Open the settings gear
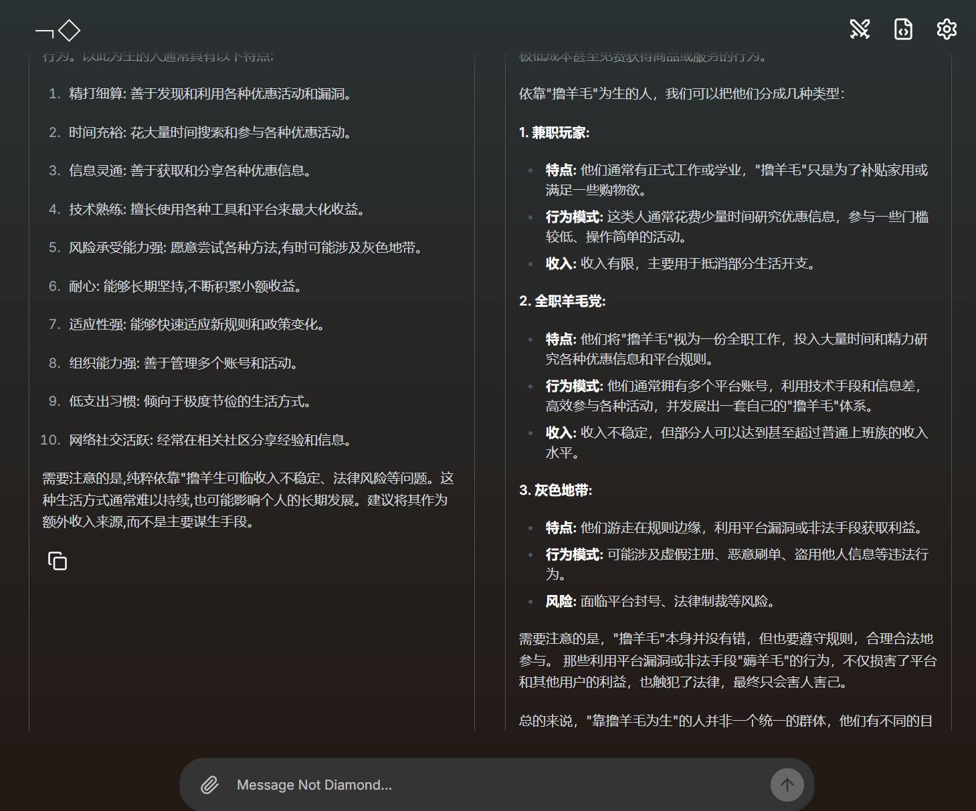976x811 pixels. pyautogui.click(x=947, y=29)
